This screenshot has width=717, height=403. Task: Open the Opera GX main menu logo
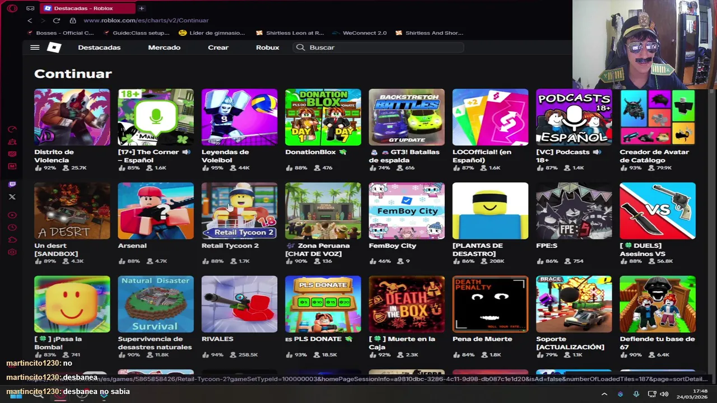[12, 8]
